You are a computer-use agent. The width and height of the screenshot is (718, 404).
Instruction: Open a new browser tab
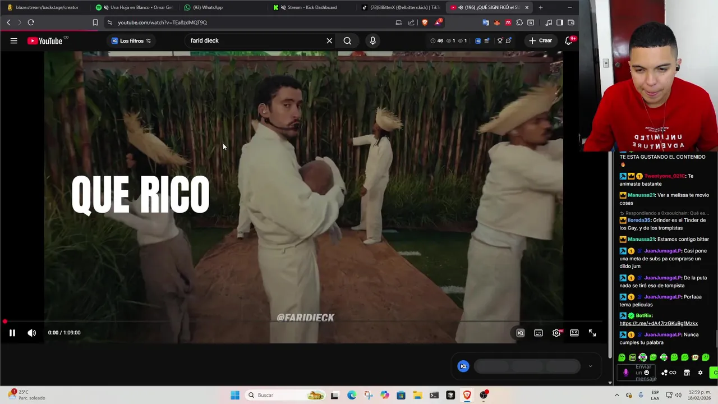pos(541,7)
